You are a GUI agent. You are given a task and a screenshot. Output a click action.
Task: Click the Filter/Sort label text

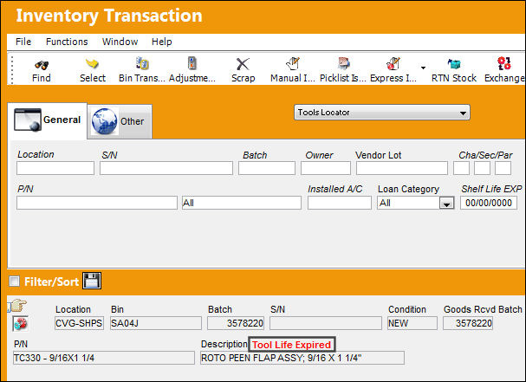(x=51, y=282)
